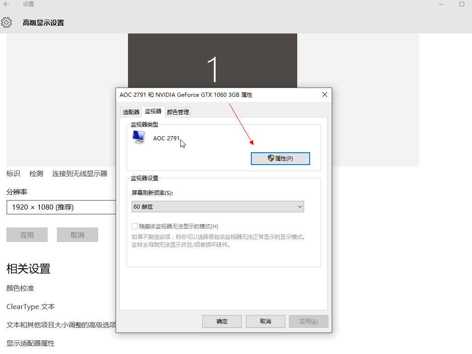Switch to the 适配器 tab
This screenshot has height=354, width=472.
point(131,112)
